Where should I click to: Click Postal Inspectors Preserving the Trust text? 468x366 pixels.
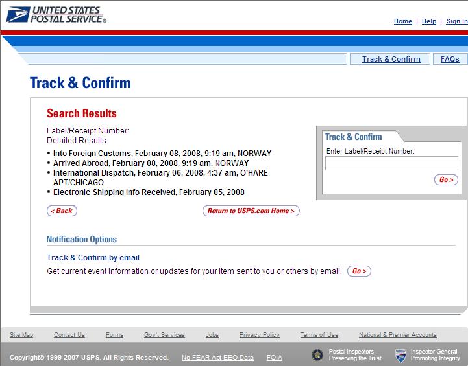(355, 355)
